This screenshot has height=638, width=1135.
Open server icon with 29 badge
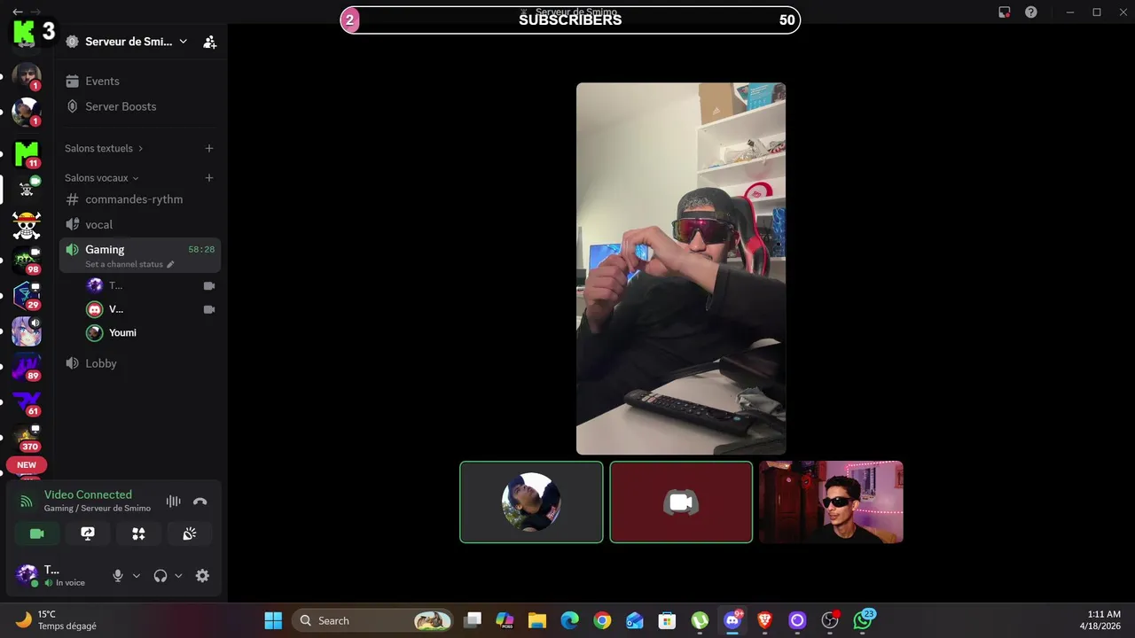[x=27, y=296]
